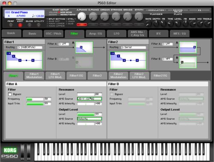Click the EQ BASS knob
The height and width of the screenshot is (162, 214).
(193, 24)
